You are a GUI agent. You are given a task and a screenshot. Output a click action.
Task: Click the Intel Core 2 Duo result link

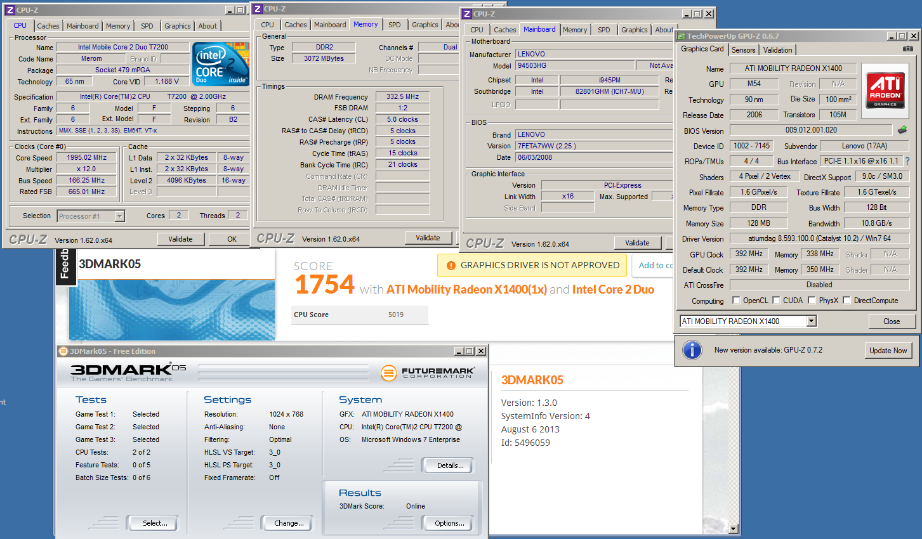613,290
